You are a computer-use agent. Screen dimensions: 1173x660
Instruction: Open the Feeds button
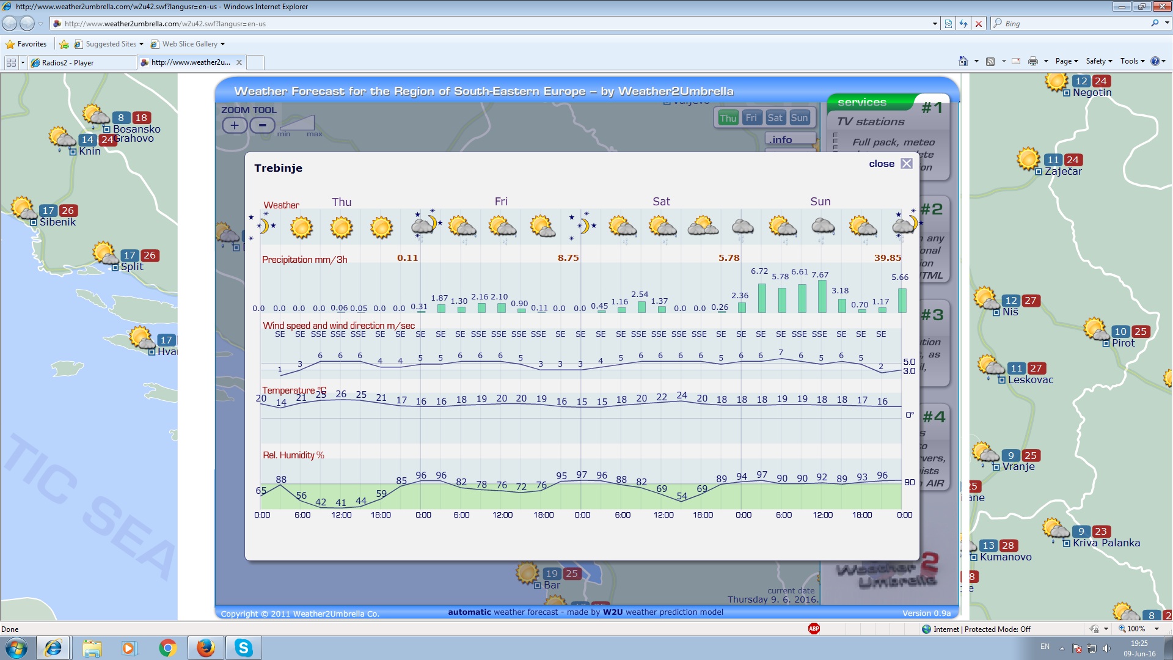[x=990, y=61]
